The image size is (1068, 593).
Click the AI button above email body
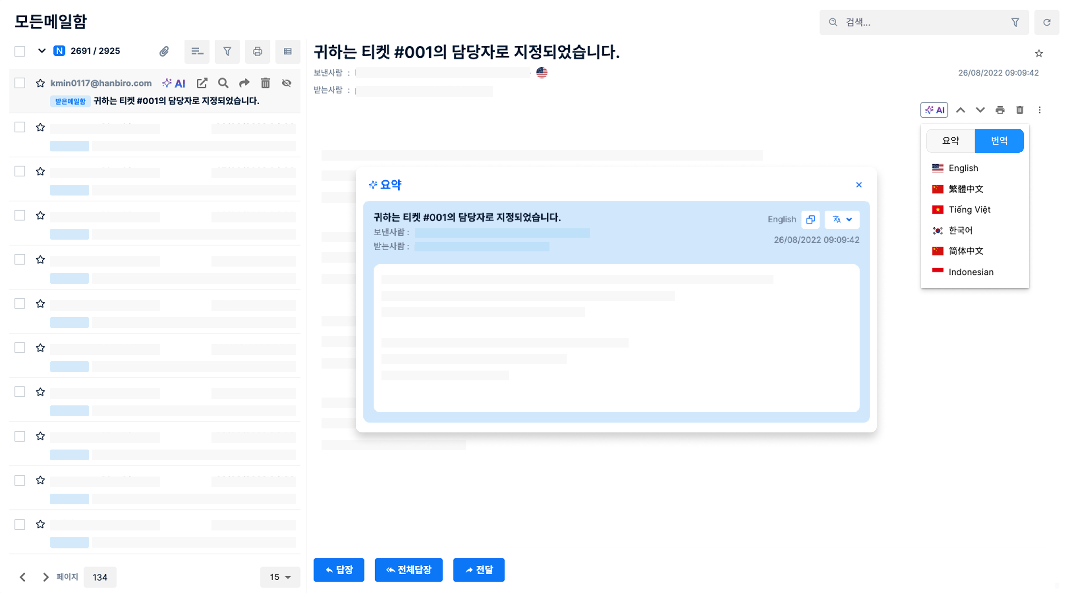point(934,110)
